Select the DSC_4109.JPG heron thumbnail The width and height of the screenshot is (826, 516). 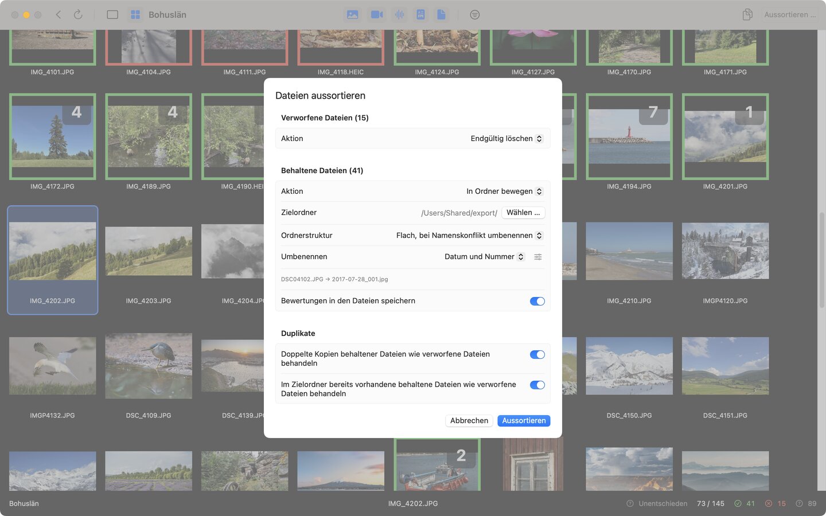coord(149,366)
